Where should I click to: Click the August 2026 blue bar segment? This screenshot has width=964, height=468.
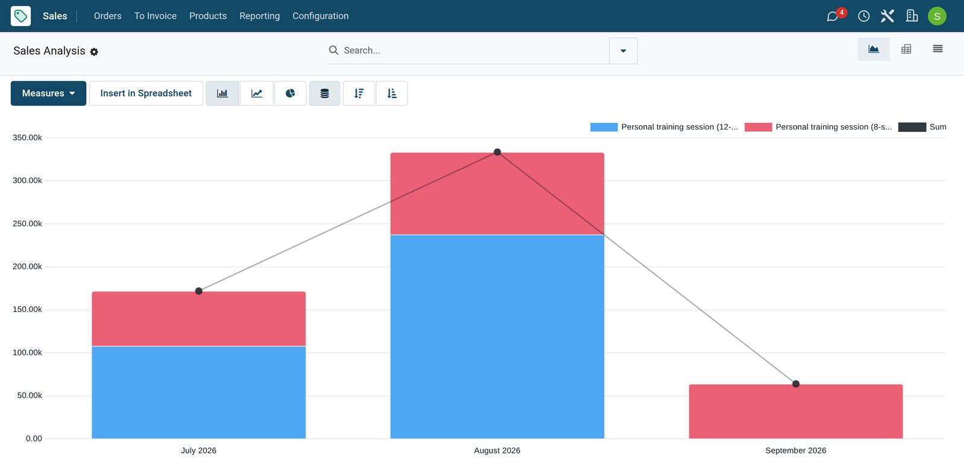pyautogui.click(x=497, y=337)
